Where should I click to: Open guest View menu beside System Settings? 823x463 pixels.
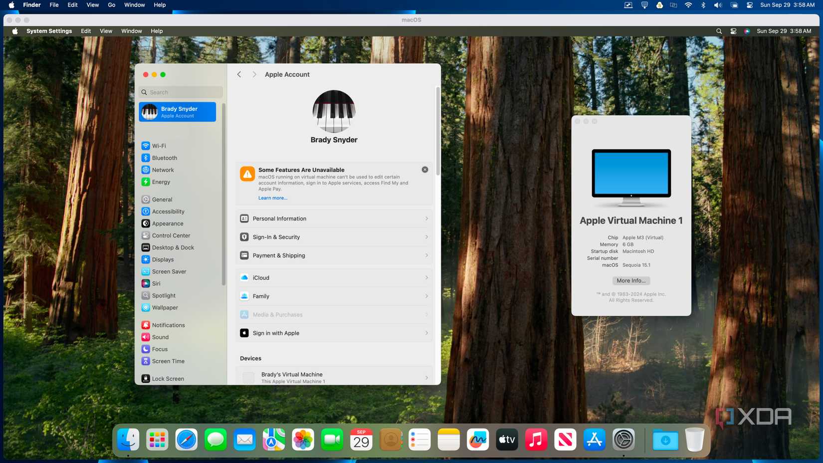click(x=106, y=31)
